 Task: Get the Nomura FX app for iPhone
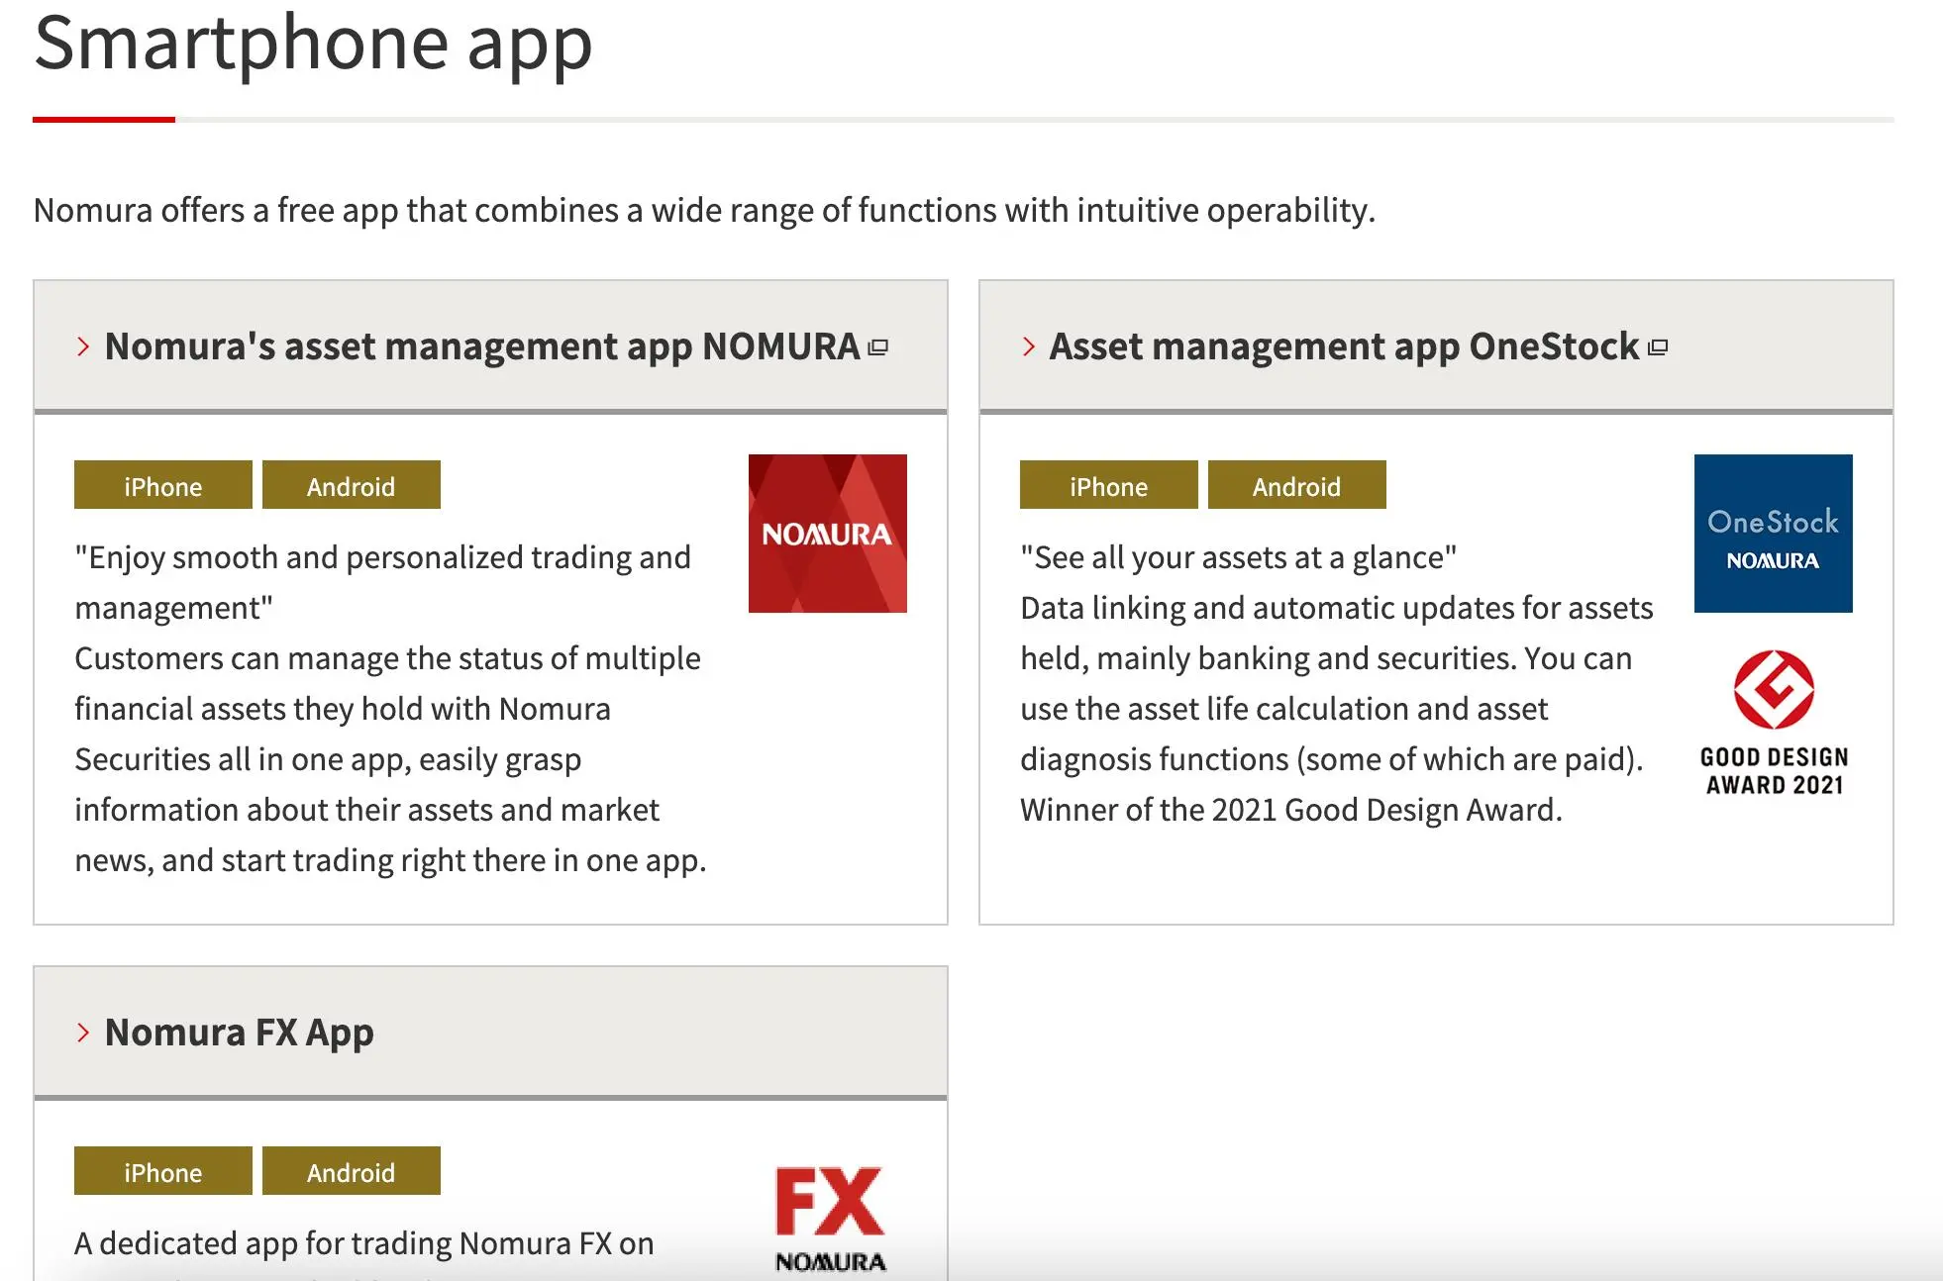163,1171
